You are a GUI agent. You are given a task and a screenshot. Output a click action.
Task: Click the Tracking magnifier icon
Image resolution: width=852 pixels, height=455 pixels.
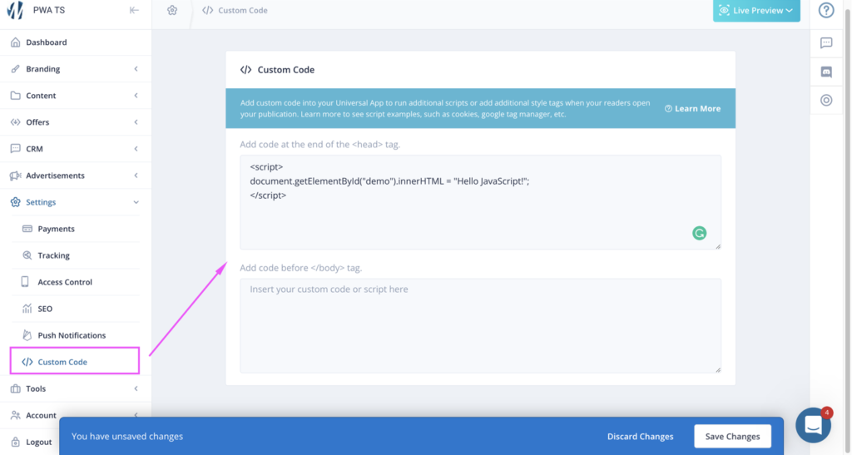point(27,255)
